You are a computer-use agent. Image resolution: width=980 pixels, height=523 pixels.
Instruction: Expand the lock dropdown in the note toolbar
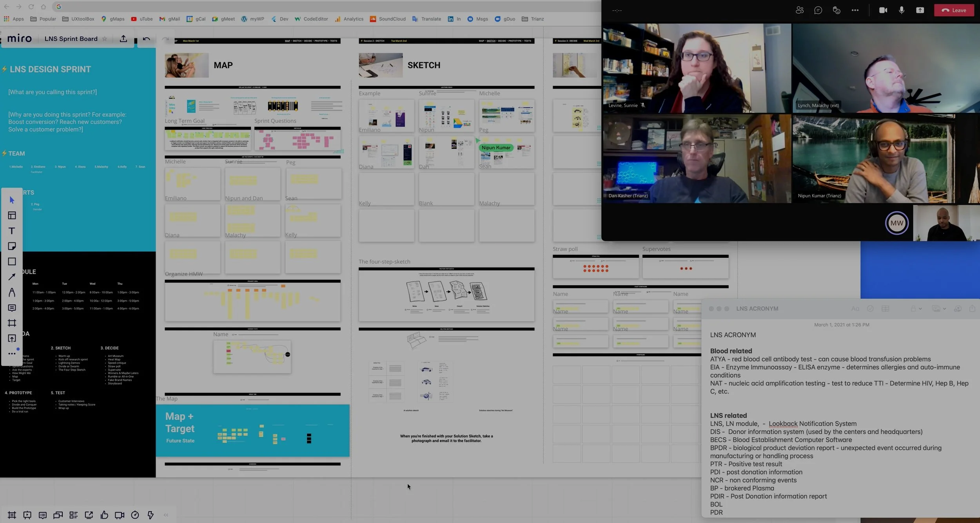coord(920,309)
